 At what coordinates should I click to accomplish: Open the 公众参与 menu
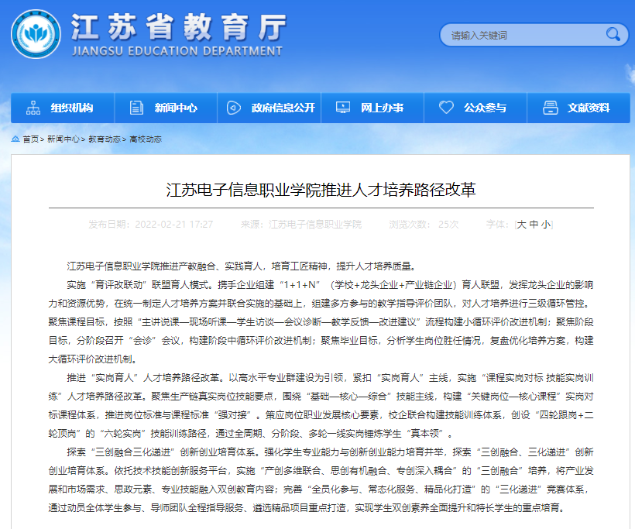click(x=475, y=108)
